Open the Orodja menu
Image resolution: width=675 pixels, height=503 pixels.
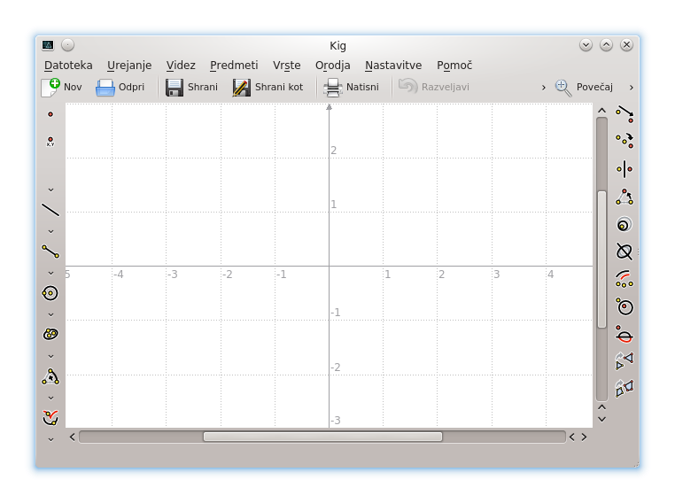click(x=332, y=65)
